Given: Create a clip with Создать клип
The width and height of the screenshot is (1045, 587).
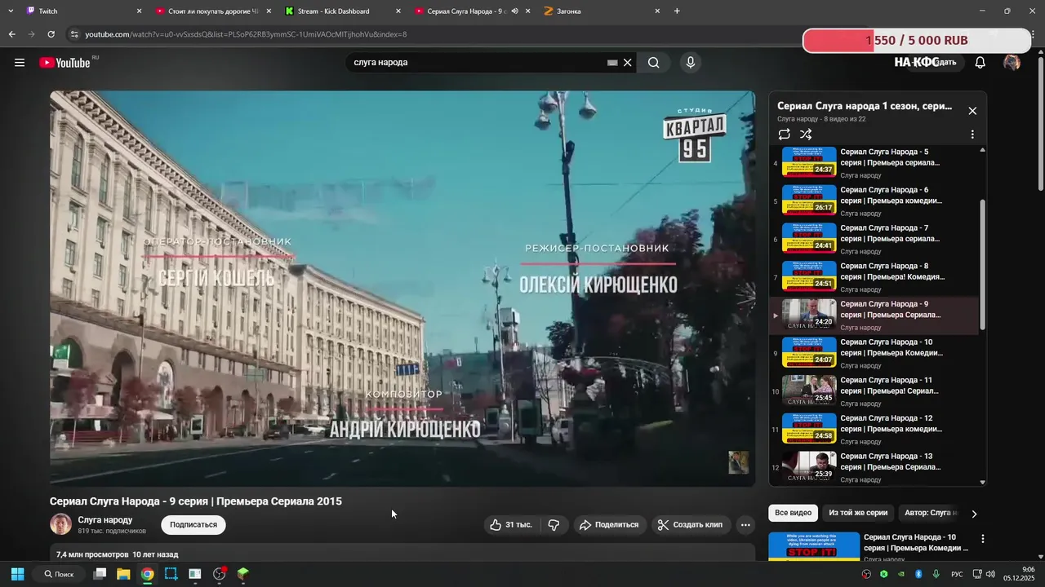Looking at the screenshot, I should point(691,525).
